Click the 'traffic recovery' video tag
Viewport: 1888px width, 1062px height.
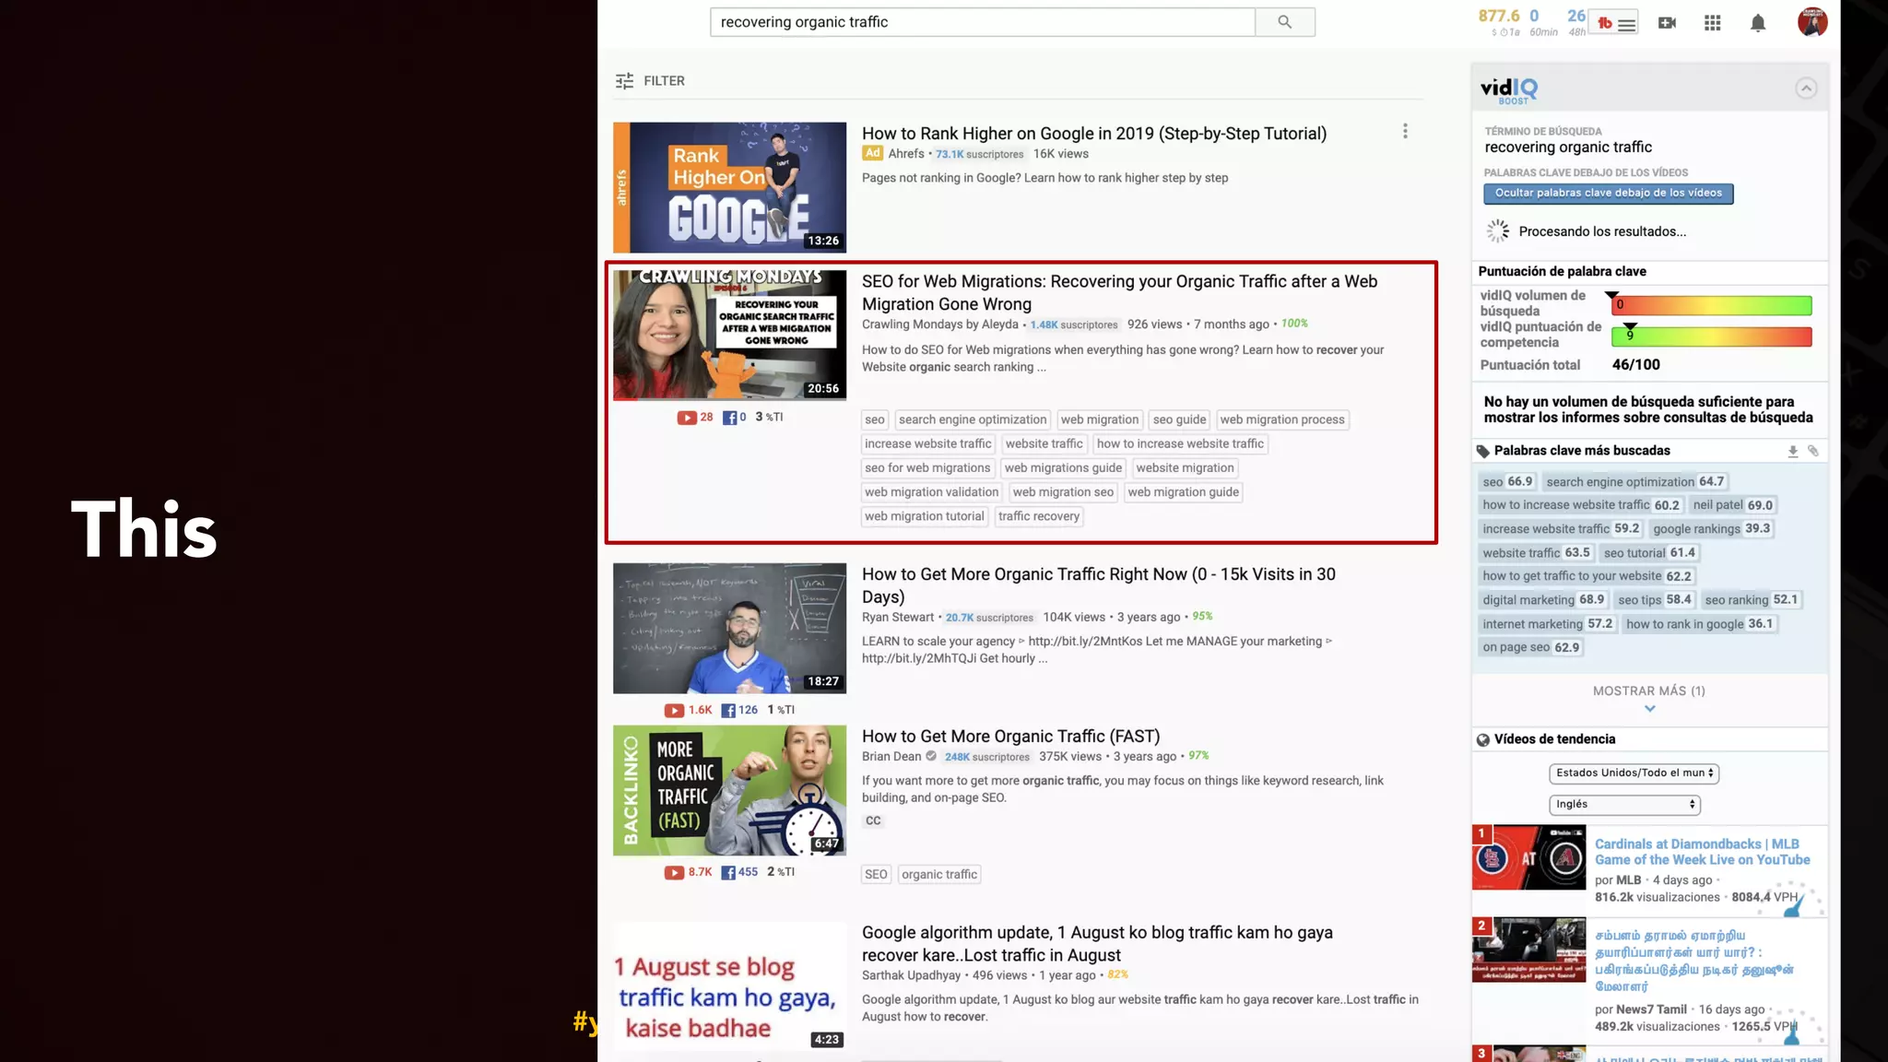[x=1038, y=517]
